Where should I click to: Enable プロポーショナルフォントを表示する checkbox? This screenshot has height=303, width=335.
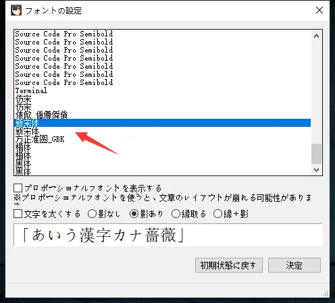pos(18,188)
